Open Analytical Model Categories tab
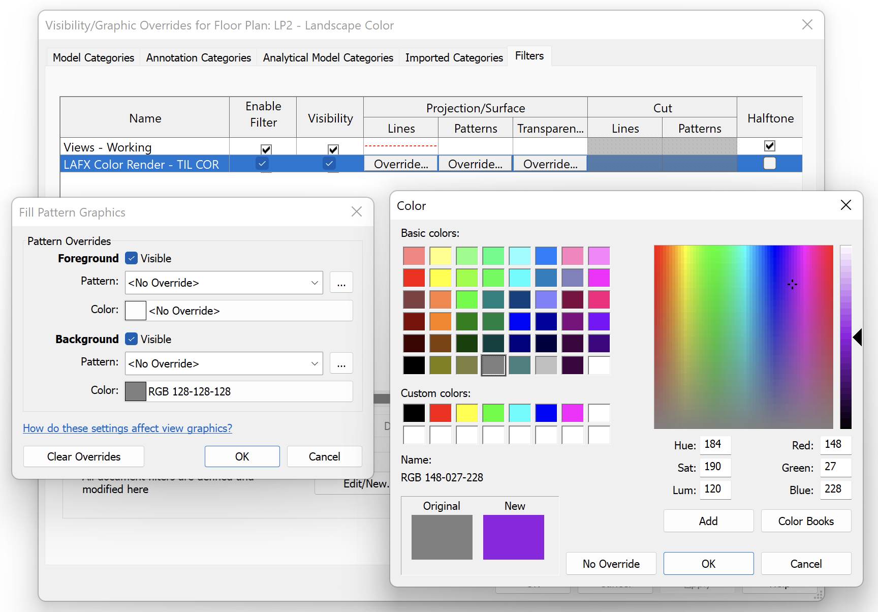Viewport: 878px width, 612px height. click(x=328, y=58)
